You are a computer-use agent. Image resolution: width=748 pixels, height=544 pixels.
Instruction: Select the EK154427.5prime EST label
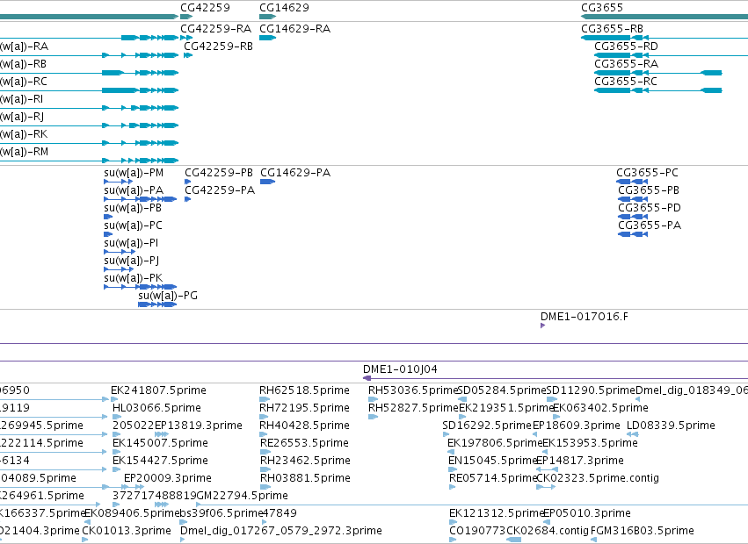point(160,461)
